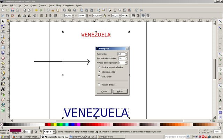Increase the Exponente spinner value
223x139 pixels.
pos(126,53)
